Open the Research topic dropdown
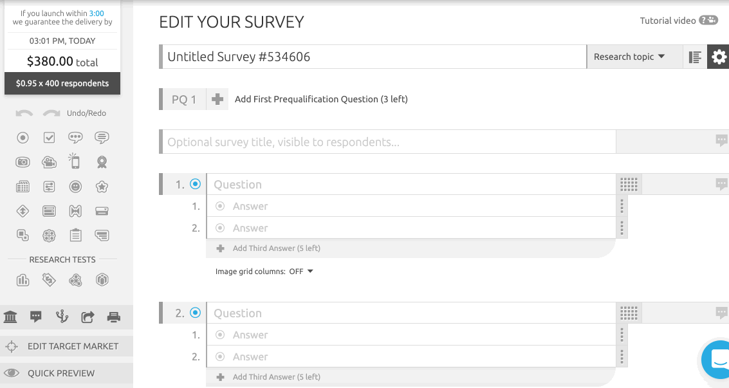Viewport: 729px width, 388px height. coord(628,57)
